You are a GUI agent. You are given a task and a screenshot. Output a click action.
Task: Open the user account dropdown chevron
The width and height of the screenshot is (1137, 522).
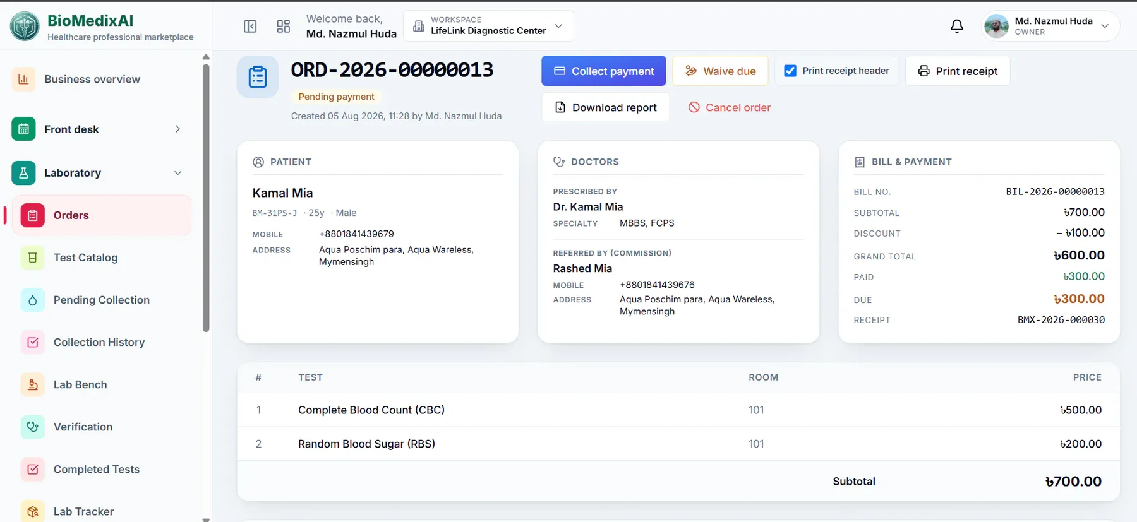pos(1105,26)
